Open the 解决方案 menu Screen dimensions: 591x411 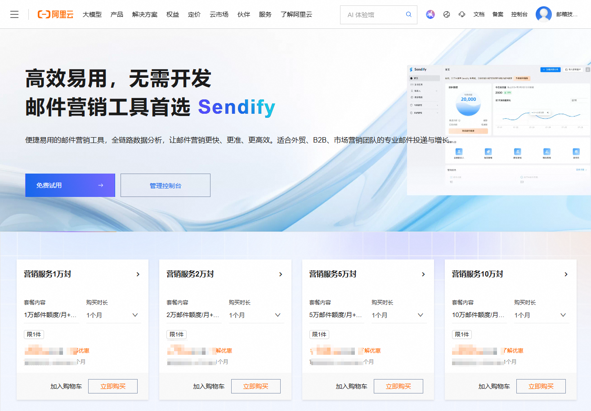tap(145, 14)
